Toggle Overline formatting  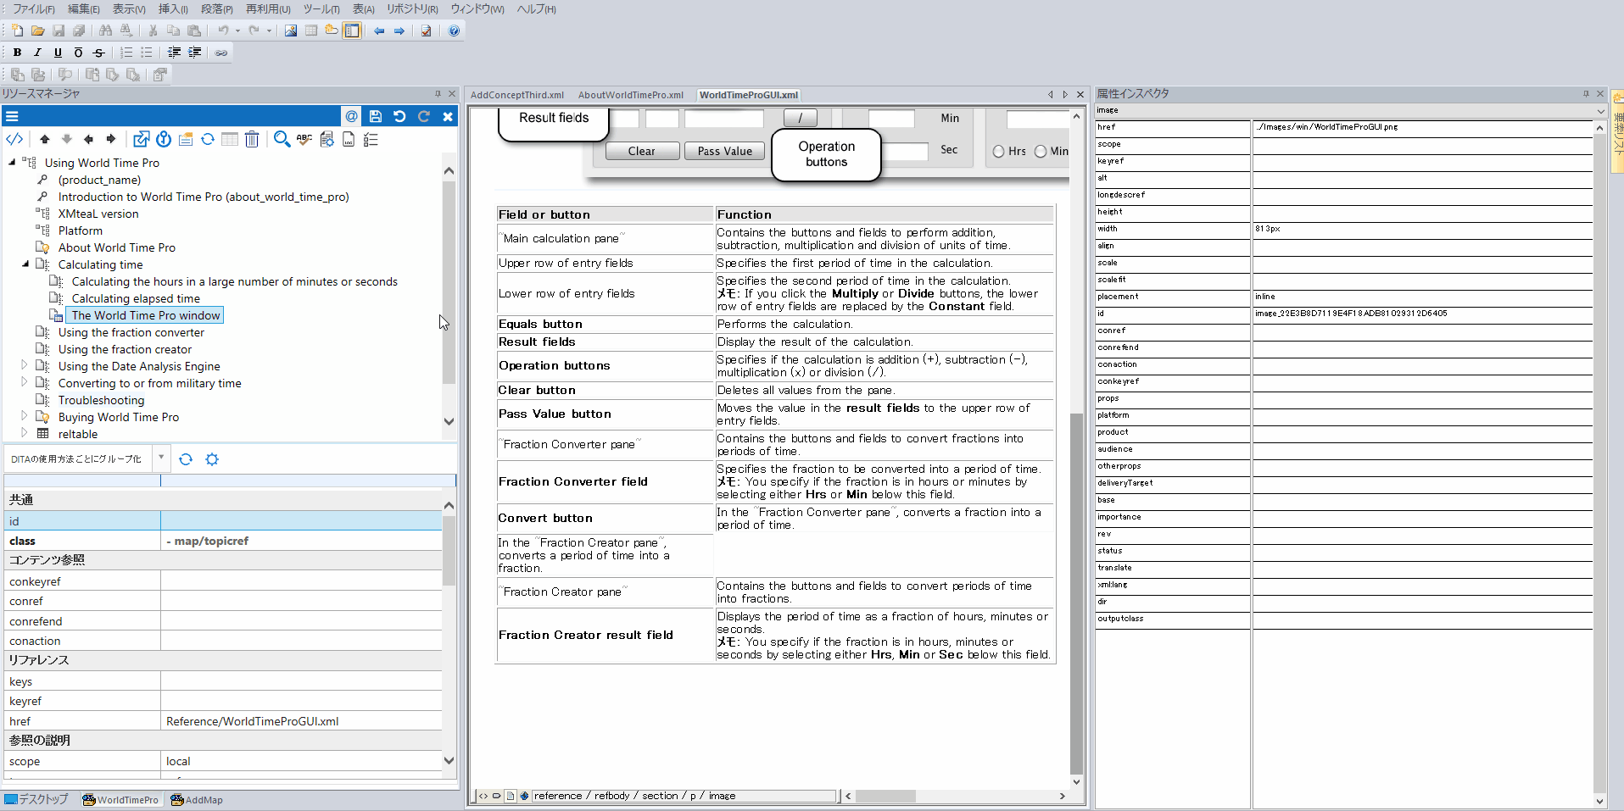pyautogui.click(x=78, y=53)
